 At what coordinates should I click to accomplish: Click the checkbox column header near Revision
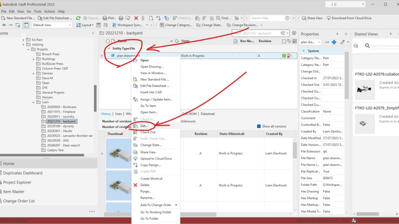[284, 41]
